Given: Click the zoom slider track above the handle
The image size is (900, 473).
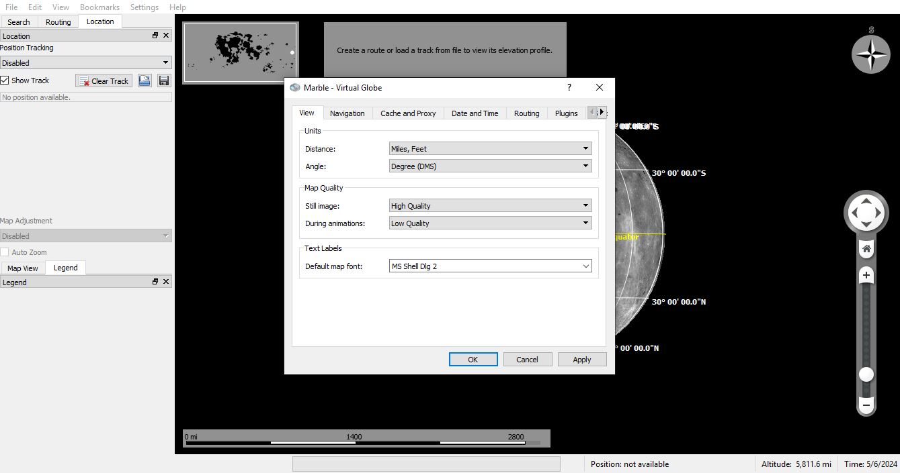Looking at the screenshot, I should tap(866, 324).
